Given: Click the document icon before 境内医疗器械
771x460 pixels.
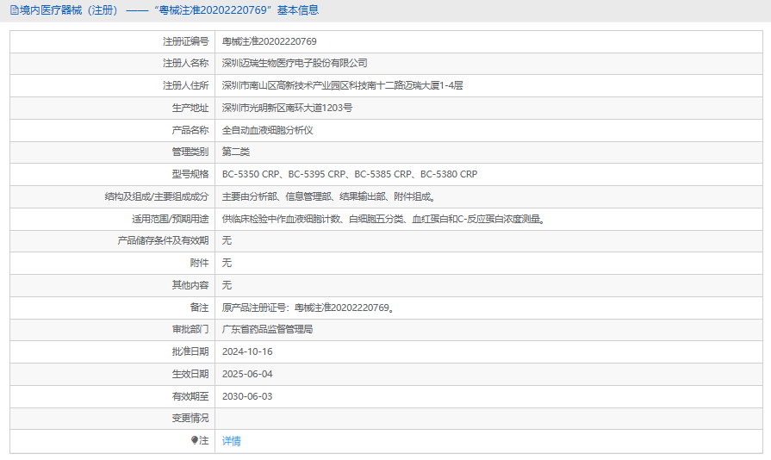Looking at the screenshot, I should [x=15, y=9].
